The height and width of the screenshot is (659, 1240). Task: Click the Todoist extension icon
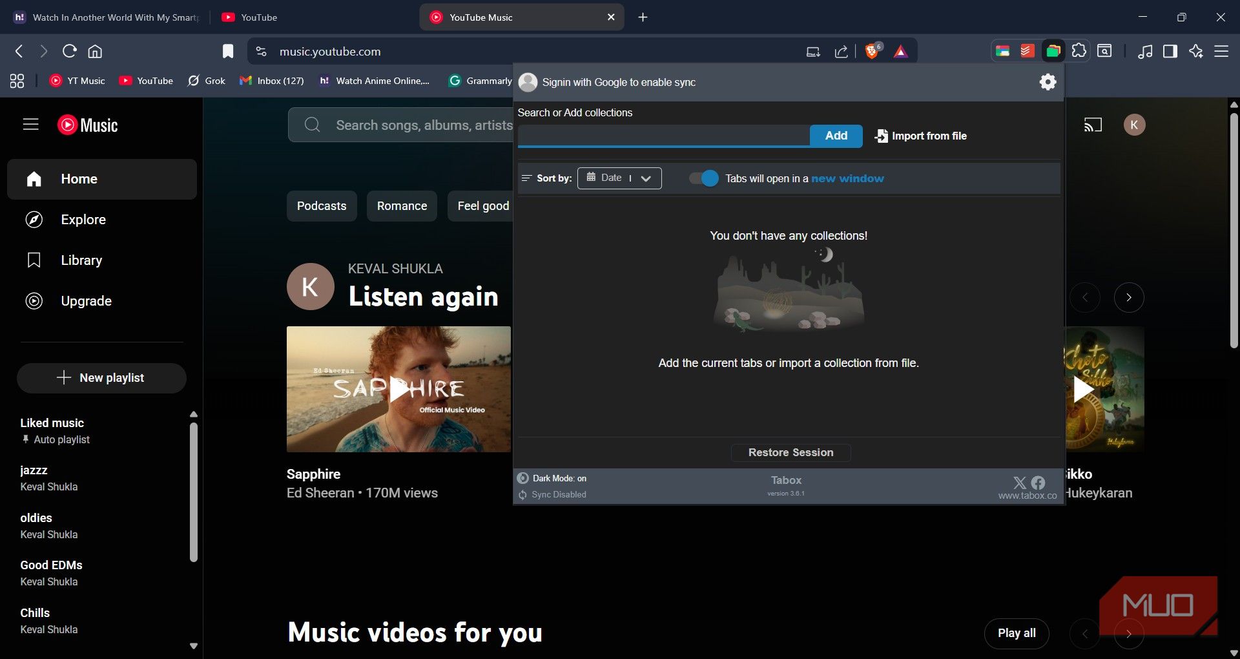(1028, 51)
